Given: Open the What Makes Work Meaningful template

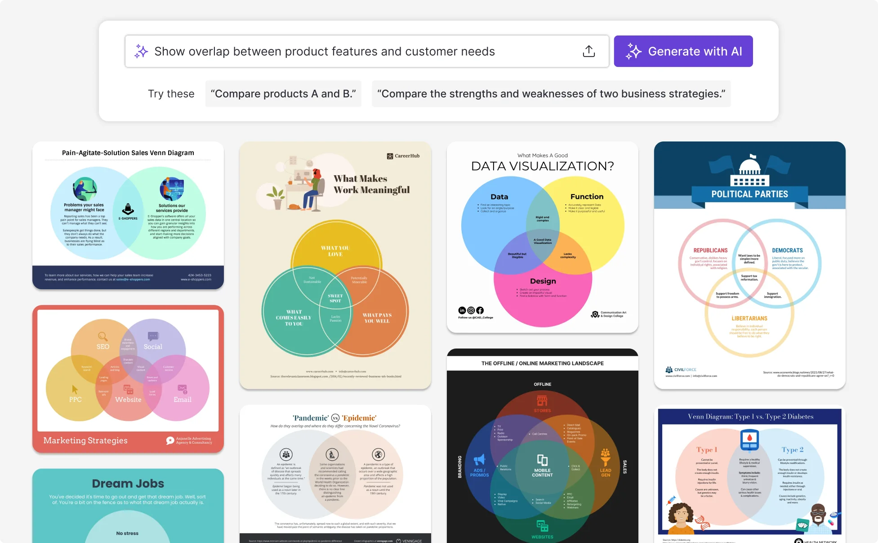Looking at the screenshot, I should pos(335,265).
